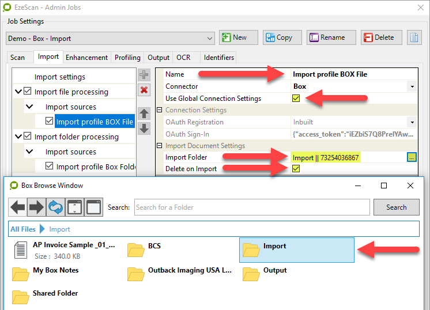Create a job with New button
Screen dimensions: 430x310
[238, 37]
